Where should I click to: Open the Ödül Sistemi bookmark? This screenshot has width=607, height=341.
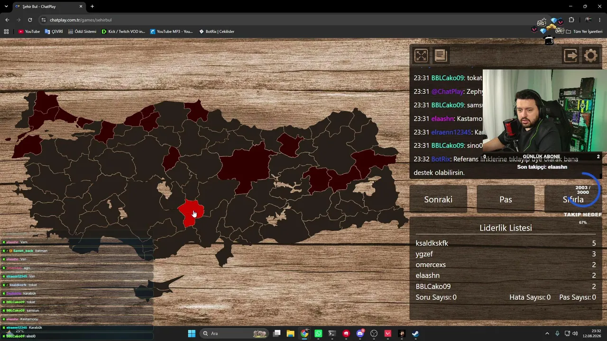pos(82,31)
